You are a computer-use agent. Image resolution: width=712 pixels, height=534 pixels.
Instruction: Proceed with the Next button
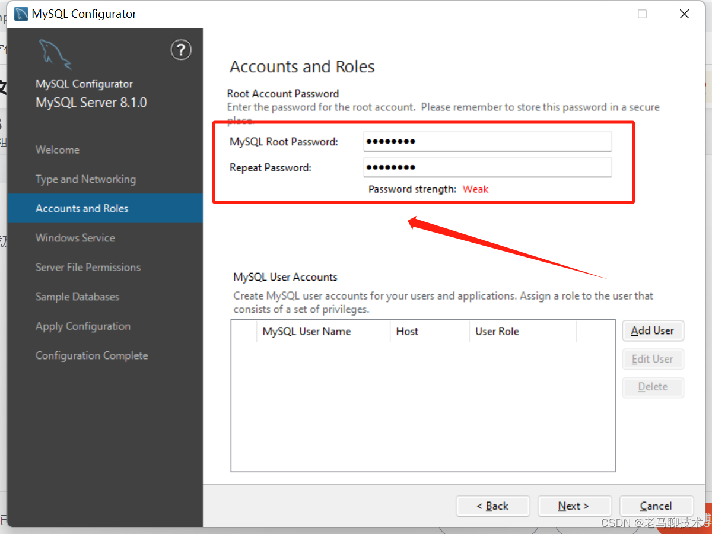574,506
